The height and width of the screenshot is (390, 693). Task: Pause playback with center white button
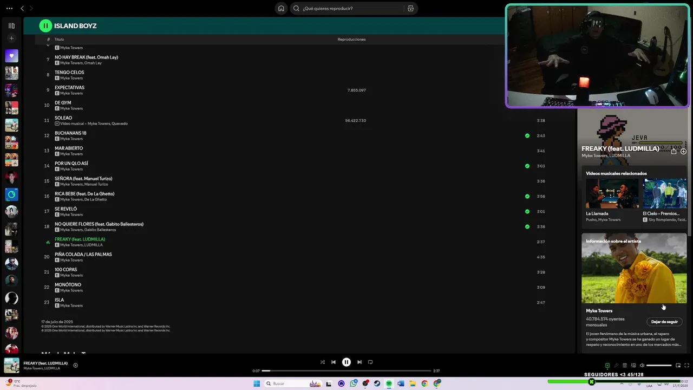click(x=346, y=362)
